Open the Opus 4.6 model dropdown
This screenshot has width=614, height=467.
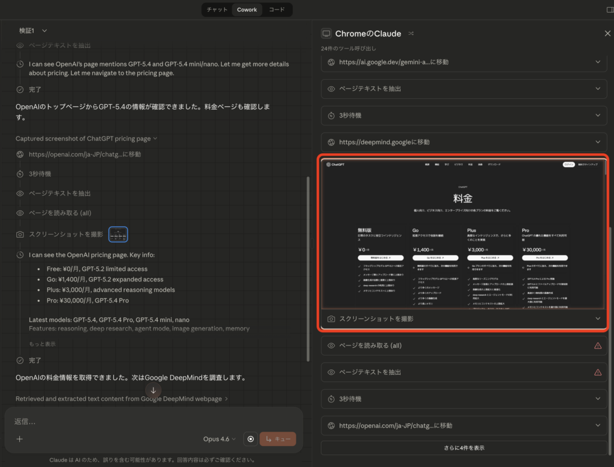(x=219, y=439)
